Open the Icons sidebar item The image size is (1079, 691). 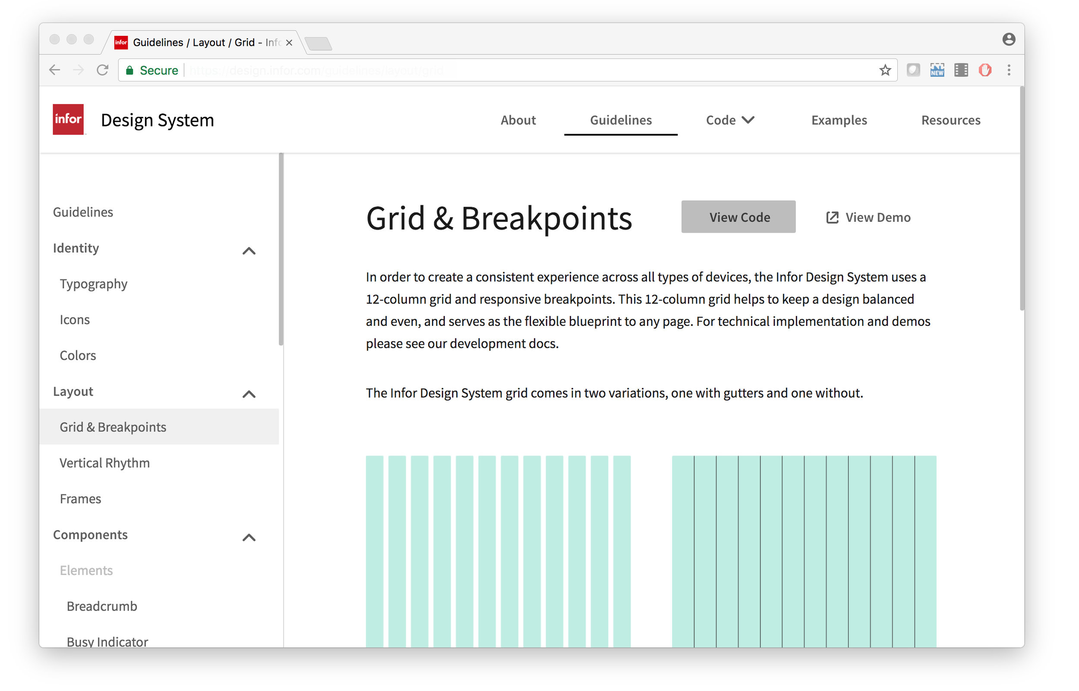click(75, 320)
